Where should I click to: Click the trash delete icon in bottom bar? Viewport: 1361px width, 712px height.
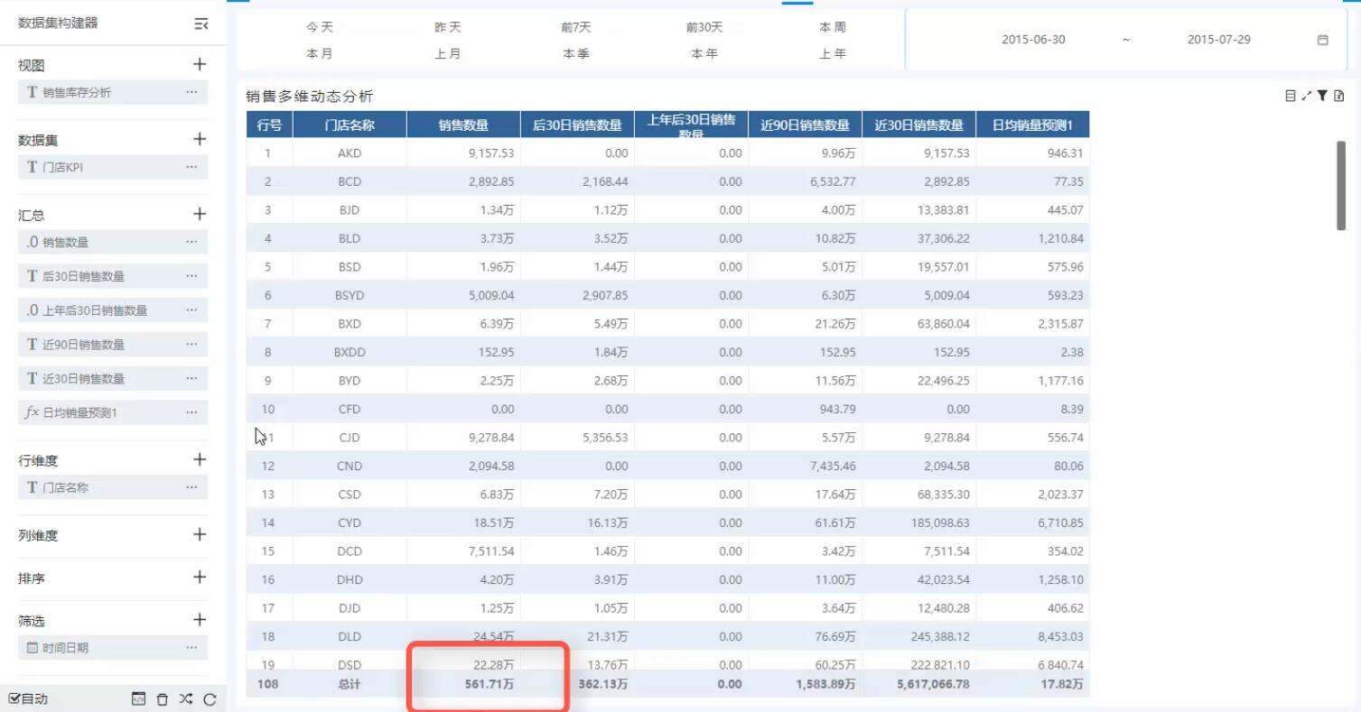(x=163, y=698)
